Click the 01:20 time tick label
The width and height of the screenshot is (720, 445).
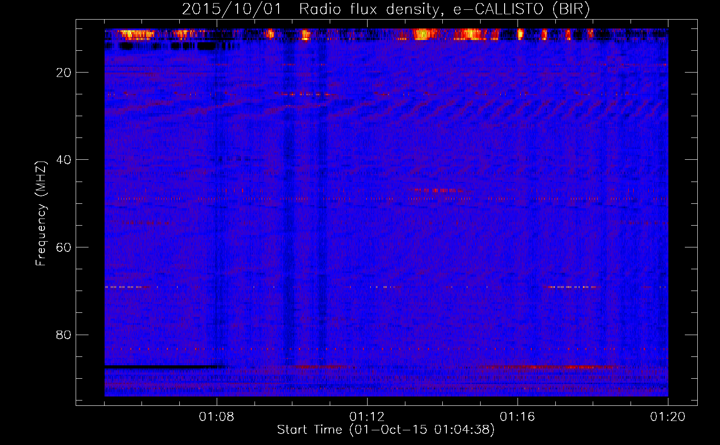668,417
